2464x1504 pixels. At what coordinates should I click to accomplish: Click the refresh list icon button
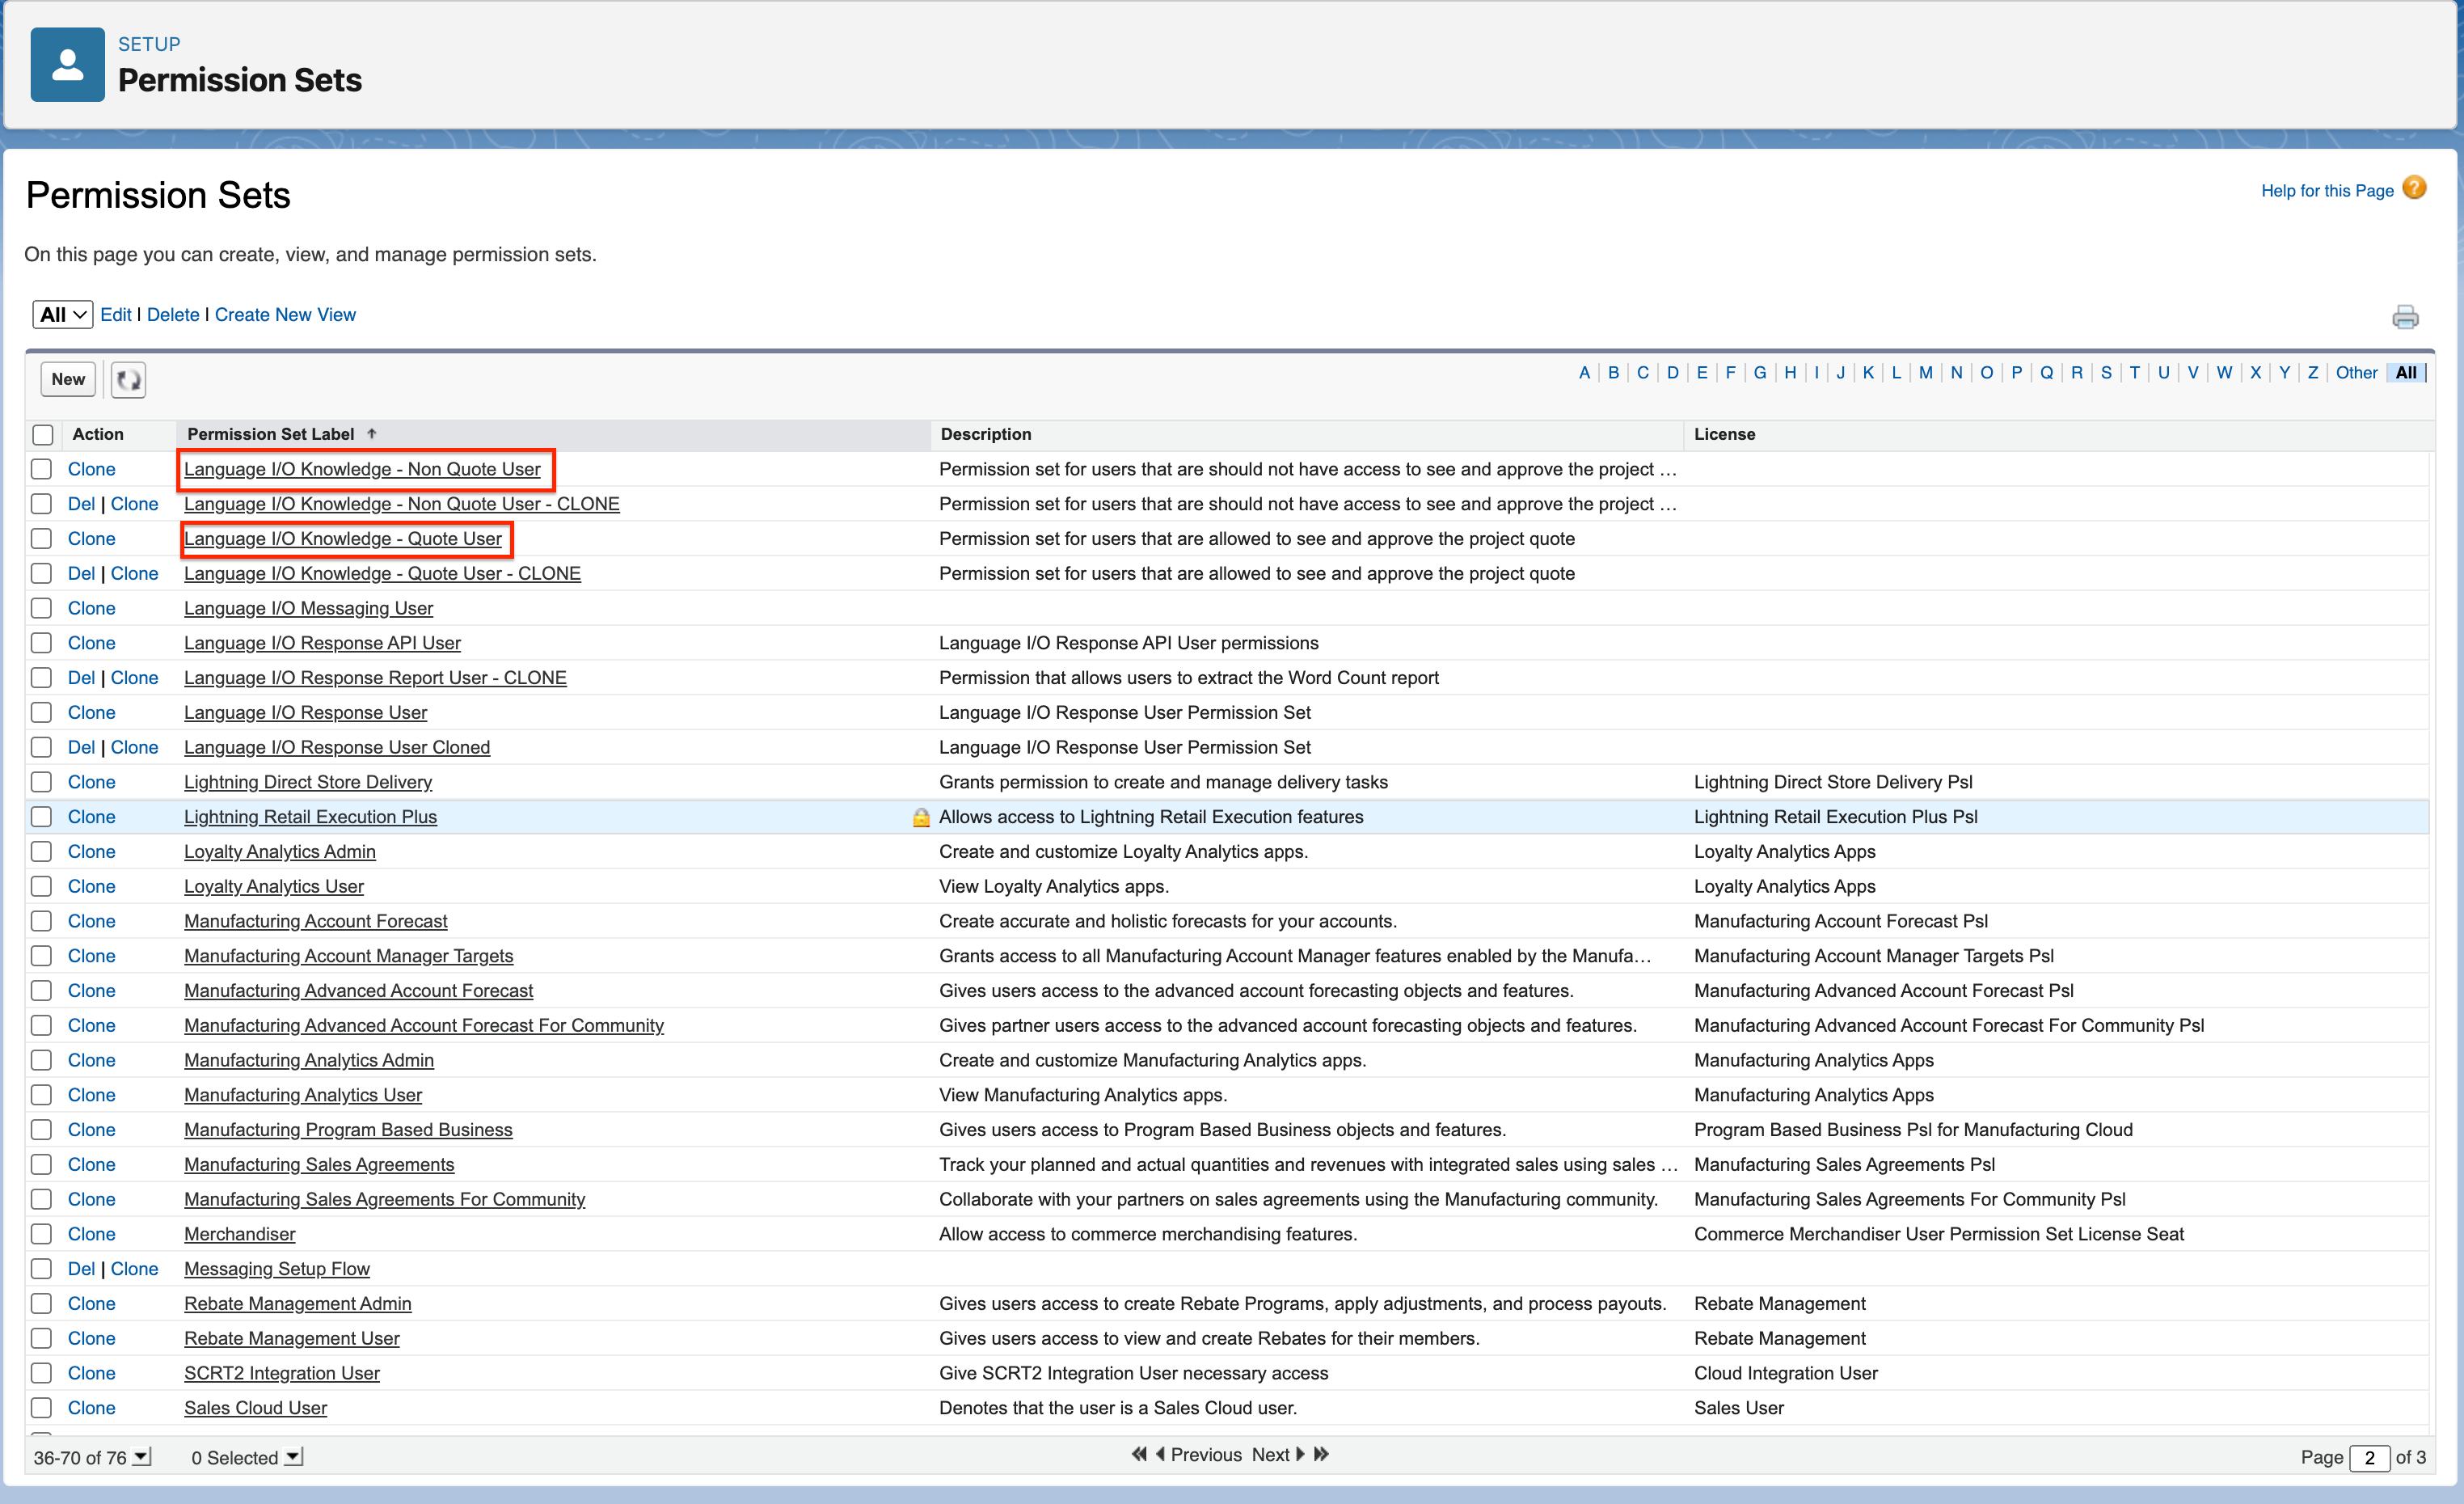(128, 380)
